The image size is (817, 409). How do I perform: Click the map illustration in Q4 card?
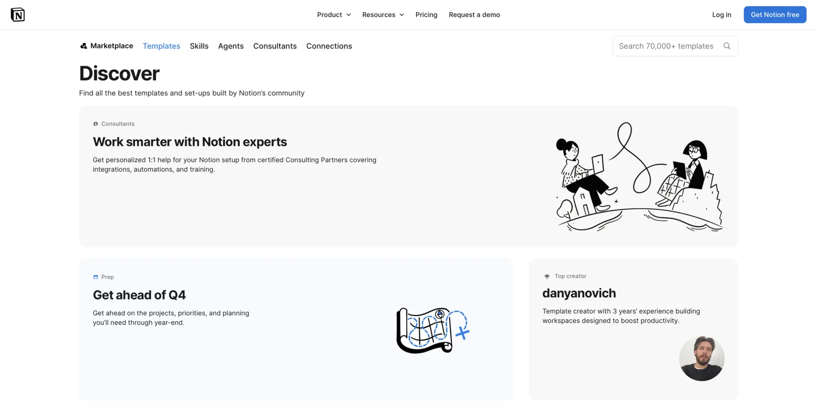[x=432, y=330]
